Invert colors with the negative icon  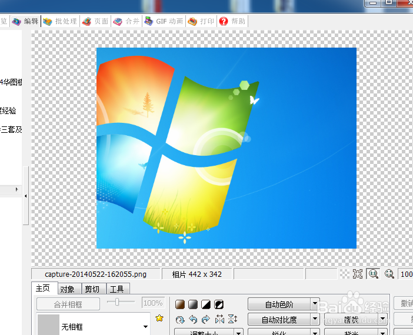click(x=219, y=304)
